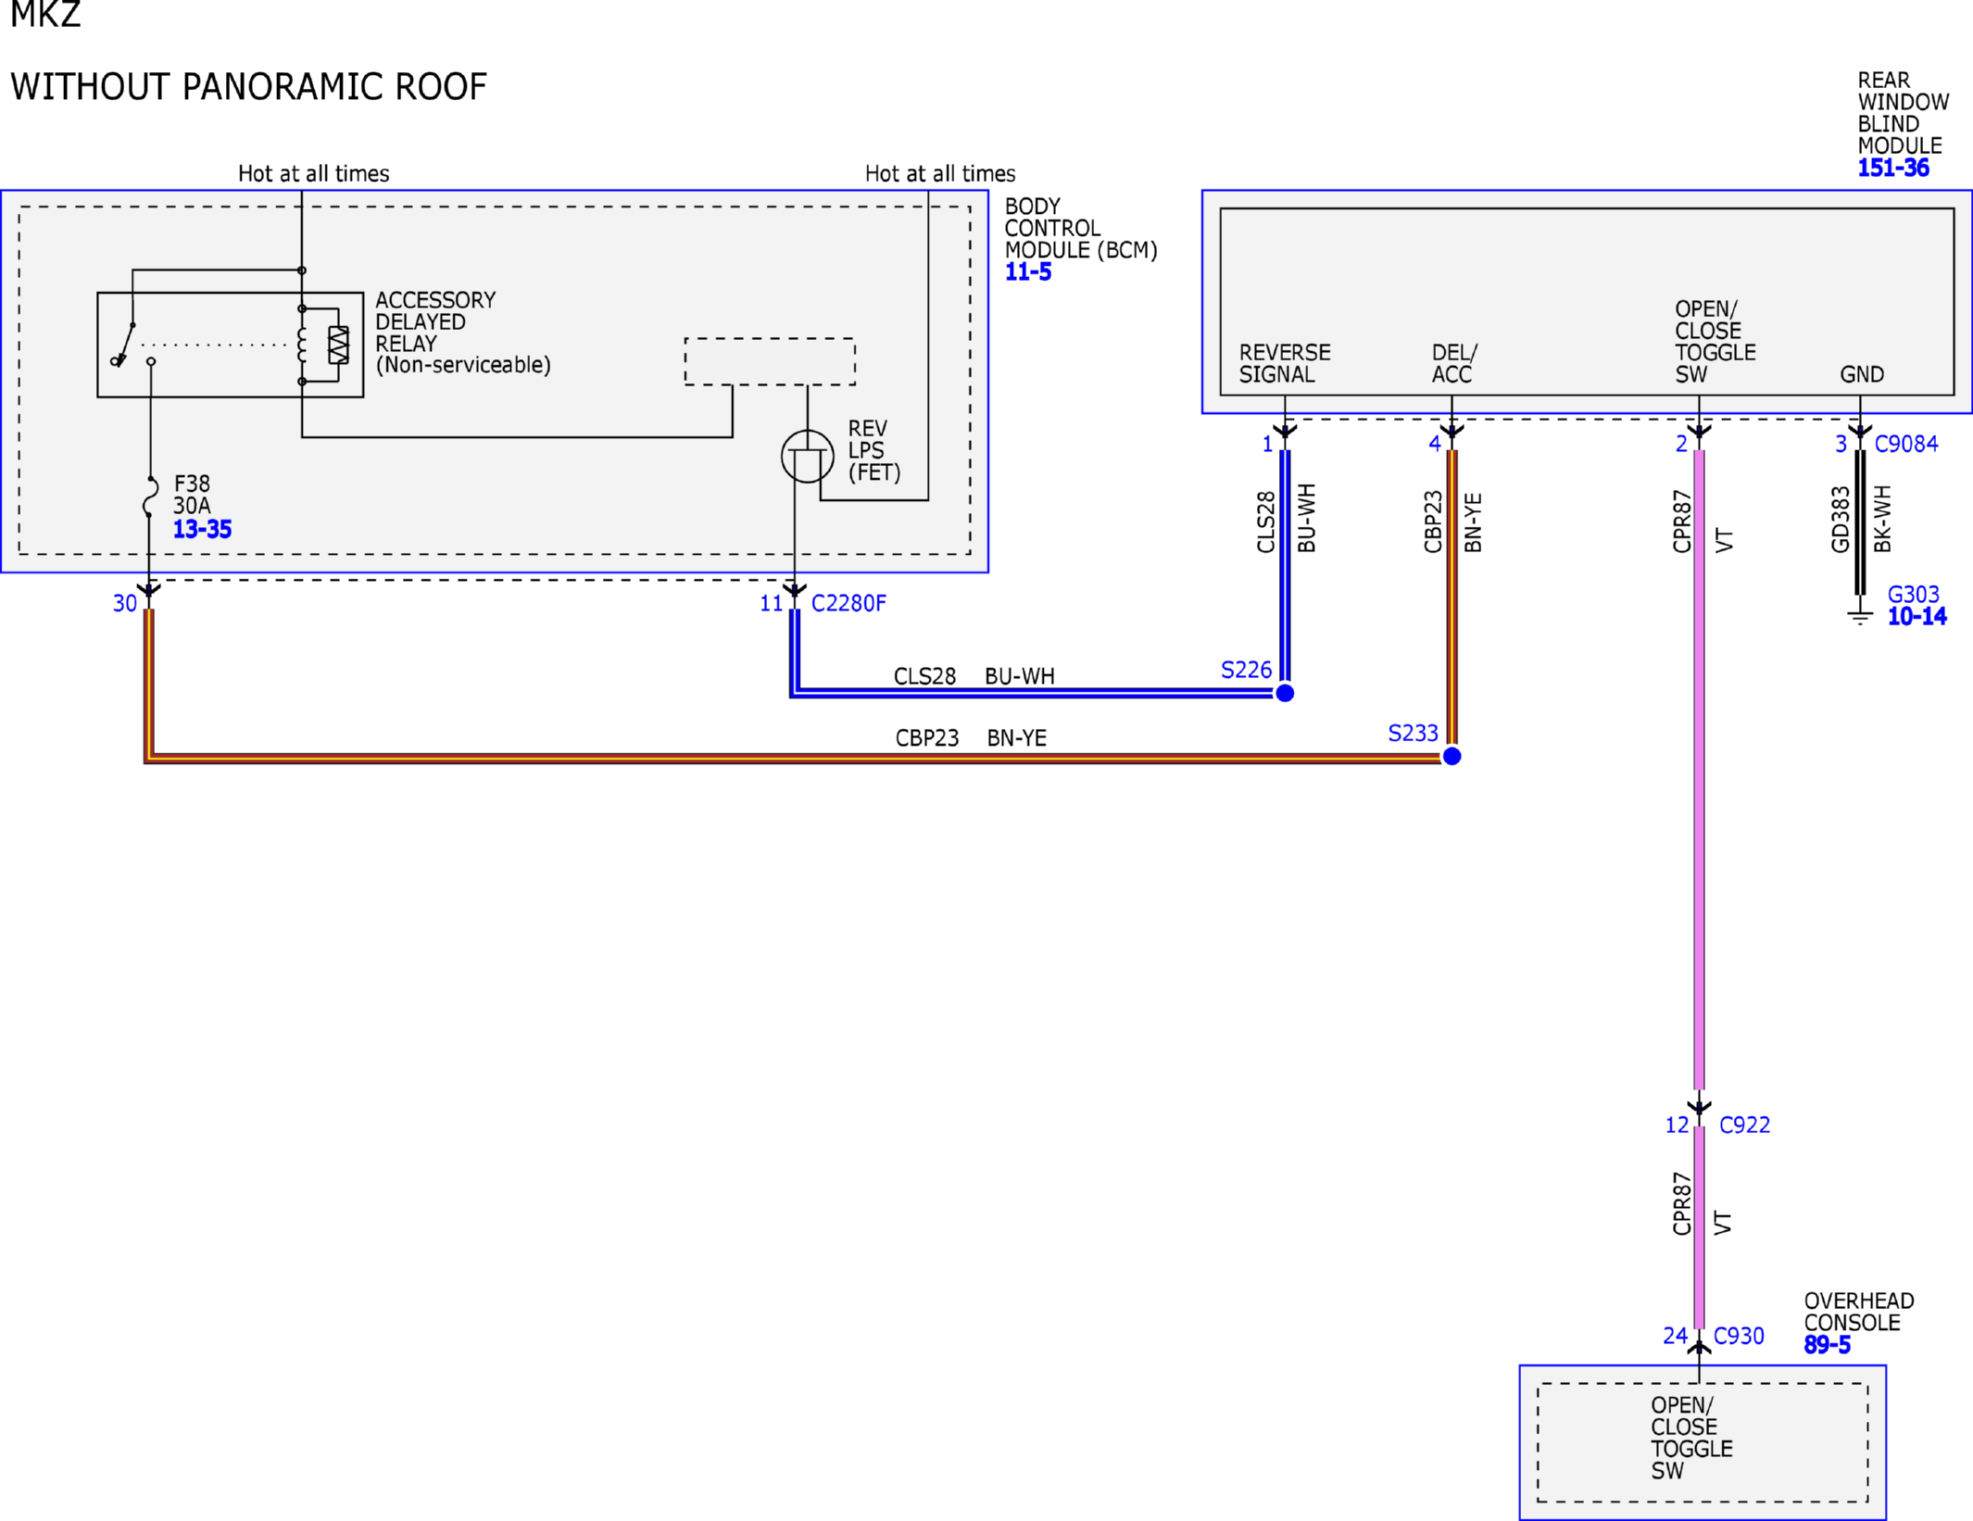Click the CBP23 label on the horizontal wire

(x=927, y=739)
